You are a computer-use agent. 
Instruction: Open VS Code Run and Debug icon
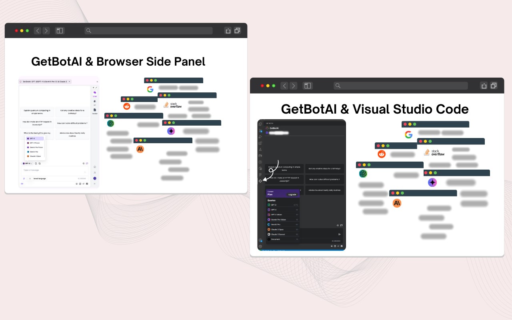260,137
